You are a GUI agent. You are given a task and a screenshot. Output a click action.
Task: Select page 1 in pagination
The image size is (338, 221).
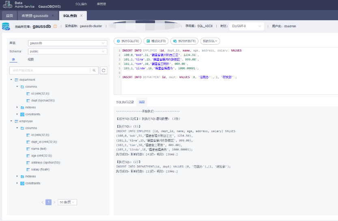[x=49, y=202]
